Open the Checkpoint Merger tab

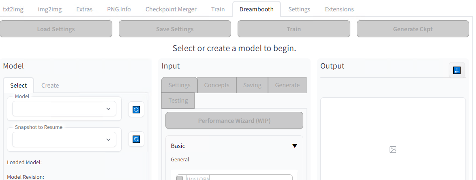pyautogui.click(x=171, y=9)
